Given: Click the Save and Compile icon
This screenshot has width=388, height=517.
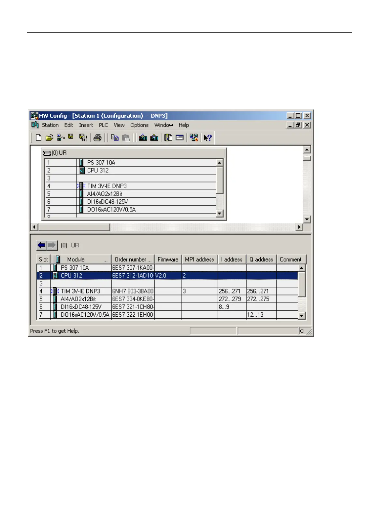Looking at the screenshot, I should pos(83,138).
